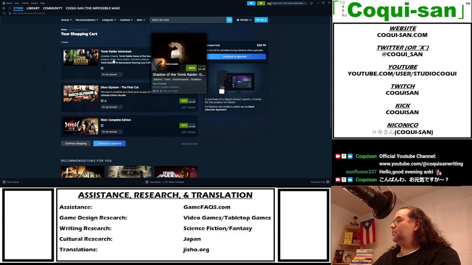The height and width of the screenshot is (265, 472).
Task: Click Nioh cart thumbnail
Action: (81, 126)
